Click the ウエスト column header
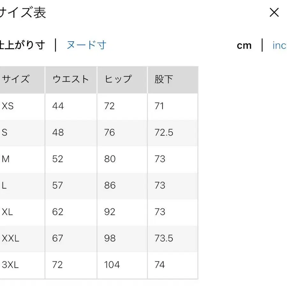Screen dimensions: 287x287 coord(70,79)
